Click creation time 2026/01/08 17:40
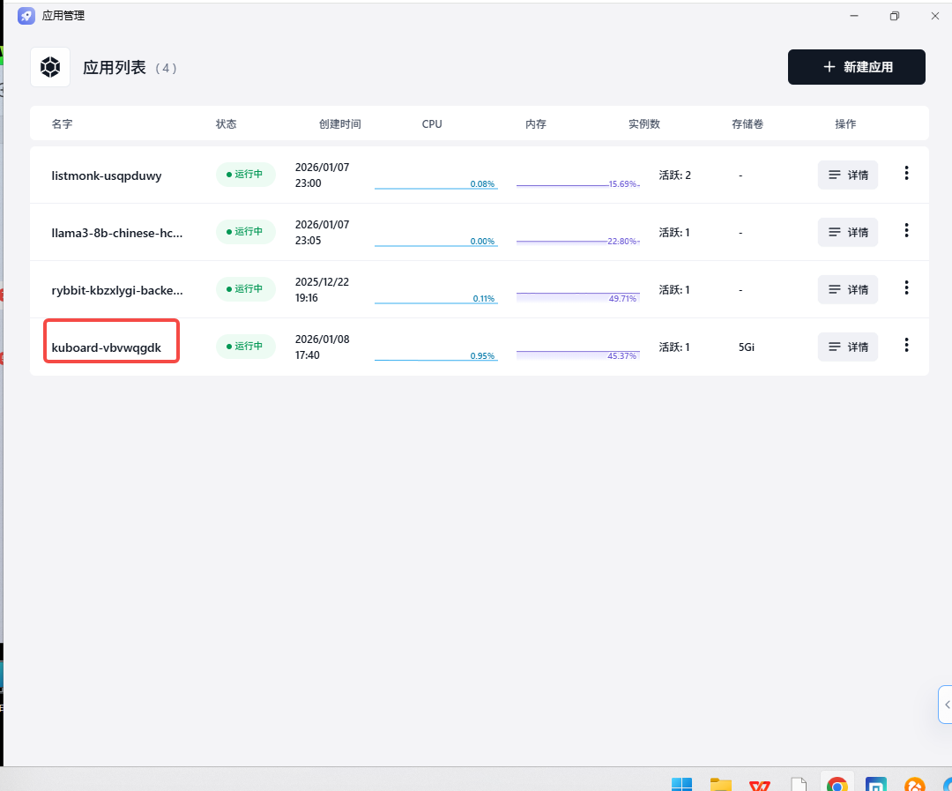952x791 pixels. pyautogui.click(x=323, y=347)
